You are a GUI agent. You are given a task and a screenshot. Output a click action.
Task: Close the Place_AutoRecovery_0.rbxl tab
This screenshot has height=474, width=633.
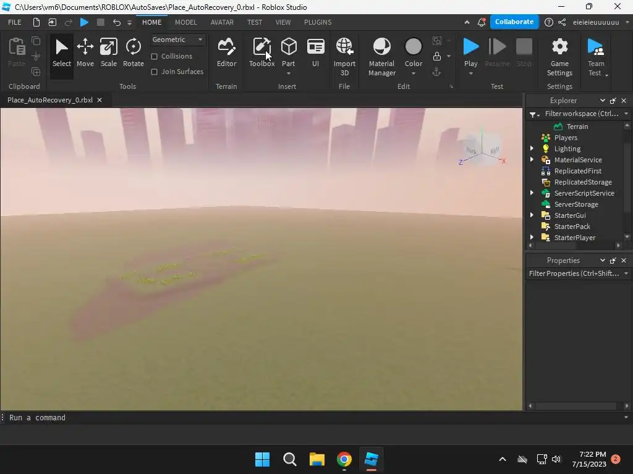tap(100, 100)
